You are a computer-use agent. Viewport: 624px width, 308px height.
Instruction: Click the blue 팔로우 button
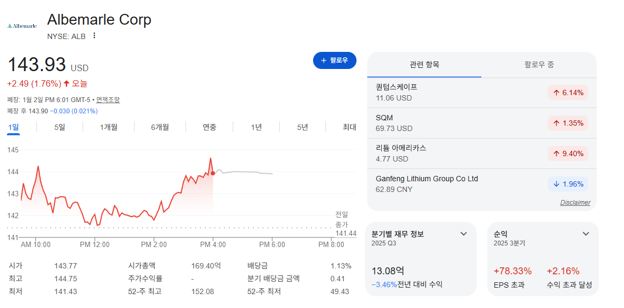pos(335,60)
